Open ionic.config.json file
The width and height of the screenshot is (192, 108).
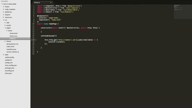(x=11, y=65)
